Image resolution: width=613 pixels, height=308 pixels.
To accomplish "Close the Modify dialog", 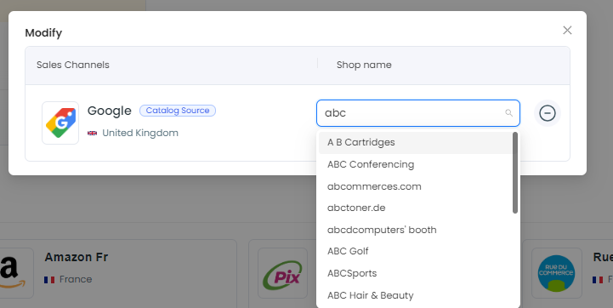I will (x=567, y=30).
